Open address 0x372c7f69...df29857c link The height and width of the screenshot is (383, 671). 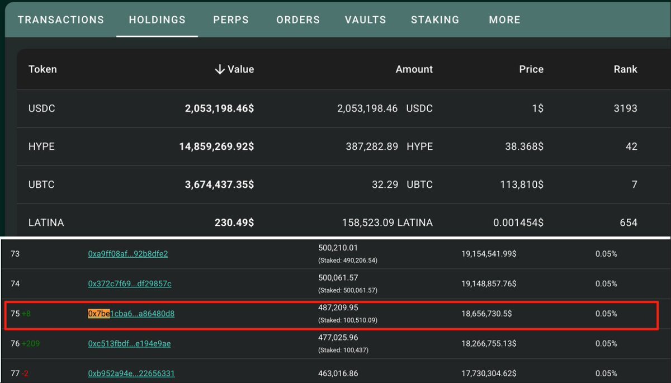pyautogui.click(x=130, y=283)
